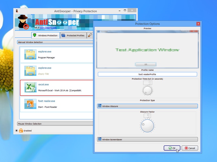Confirm with the OK button

click(x=172, y=148)
